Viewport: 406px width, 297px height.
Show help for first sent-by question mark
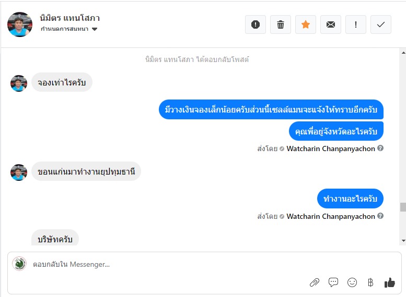[x=380, y=148]
